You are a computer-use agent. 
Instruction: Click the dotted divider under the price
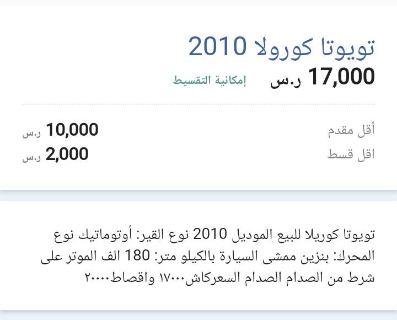198,104
